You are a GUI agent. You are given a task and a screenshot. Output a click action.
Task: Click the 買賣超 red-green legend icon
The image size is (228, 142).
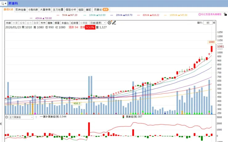pyautogui.click(x=123, y=117)
